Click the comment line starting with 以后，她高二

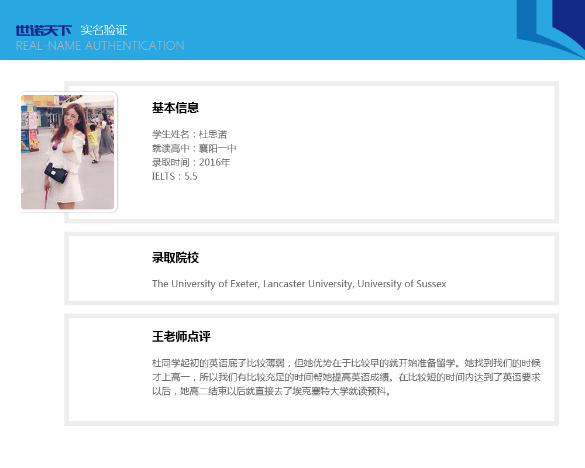point(271,391)
